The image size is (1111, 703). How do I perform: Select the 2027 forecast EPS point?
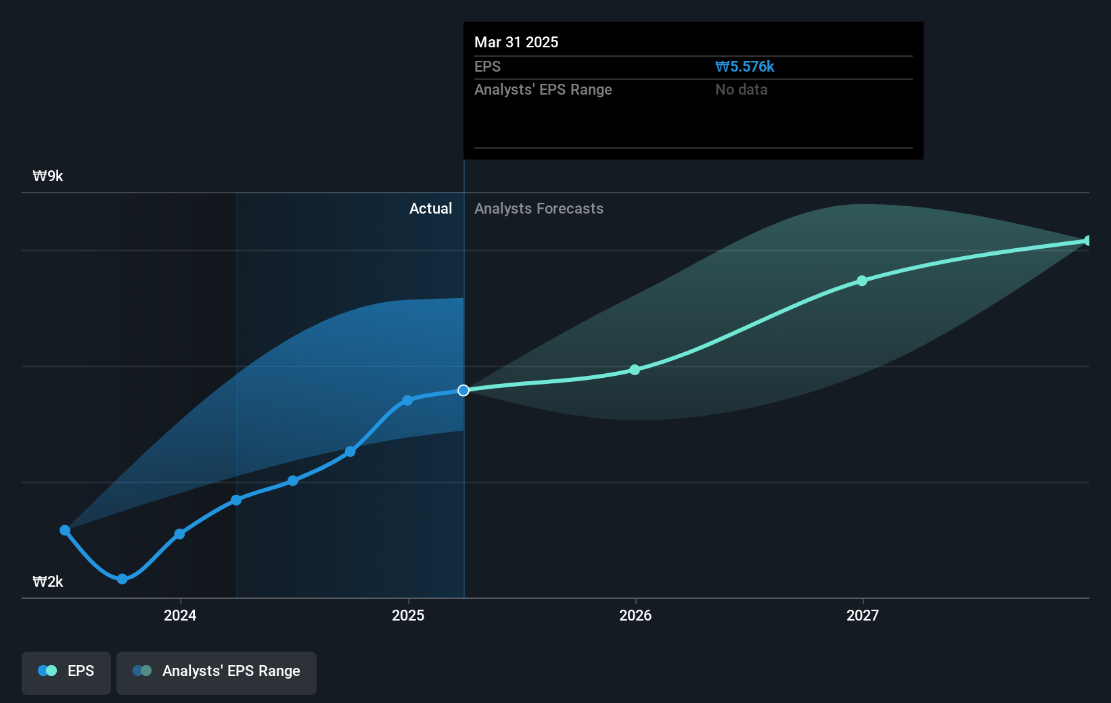tap(862, 281)
